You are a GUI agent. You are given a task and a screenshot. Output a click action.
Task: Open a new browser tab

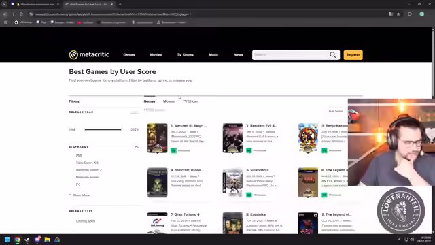120,5
